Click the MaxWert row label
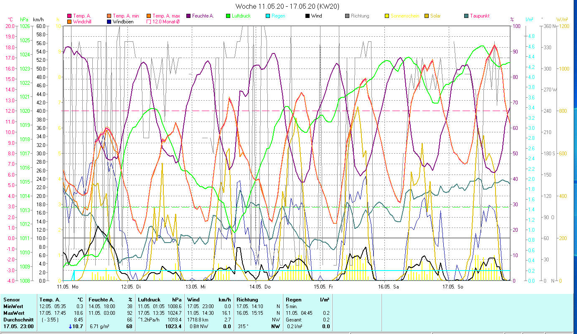Viewport: 577px width, 334px height. coord(13,313)
